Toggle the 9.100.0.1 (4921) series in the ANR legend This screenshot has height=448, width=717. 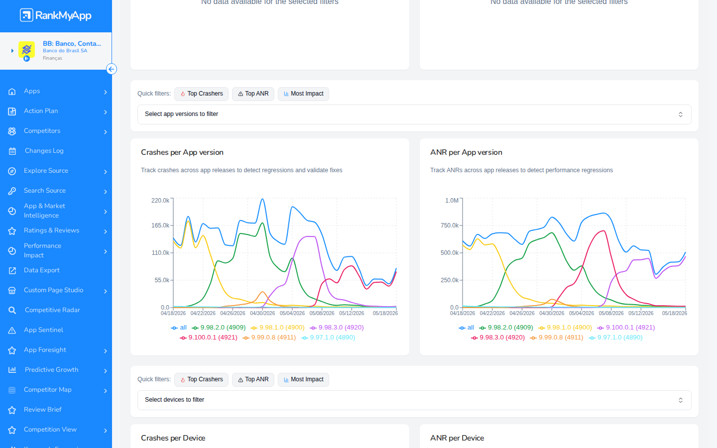pyautogui.click(x=626, y=328)
